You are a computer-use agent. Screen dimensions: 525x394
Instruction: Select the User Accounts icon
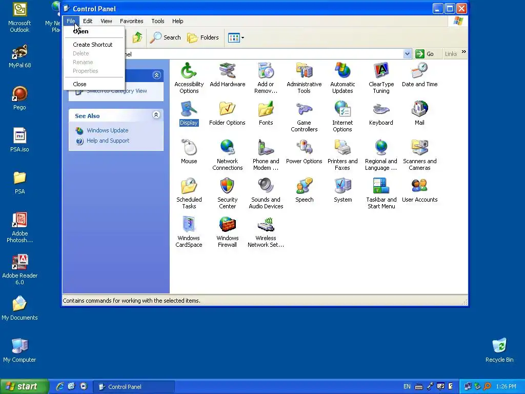[419, 190]
